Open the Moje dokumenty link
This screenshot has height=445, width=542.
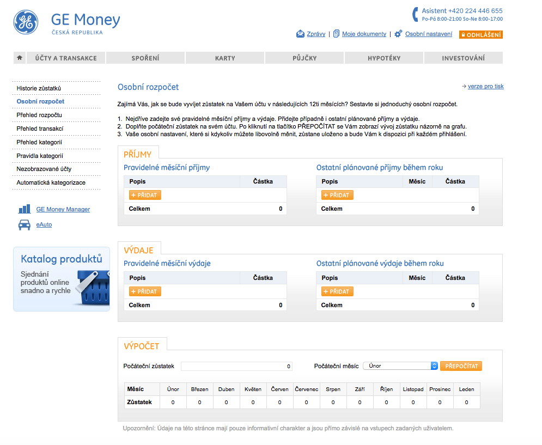click(364, 34)
